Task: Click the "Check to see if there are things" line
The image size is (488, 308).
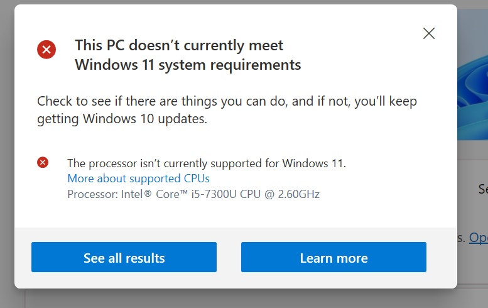Action: (227, 101)
